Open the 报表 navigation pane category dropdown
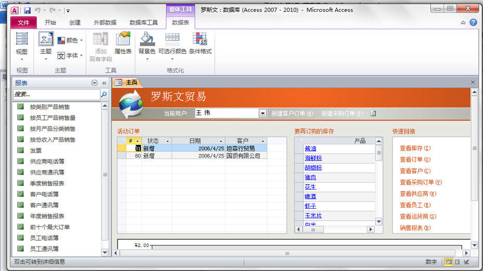483x271 pixels. 94,83
